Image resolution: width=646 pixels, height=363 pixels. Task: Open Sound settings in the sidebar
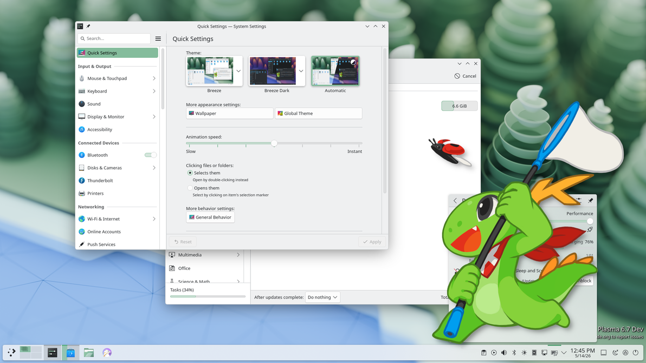pos(118,104)
